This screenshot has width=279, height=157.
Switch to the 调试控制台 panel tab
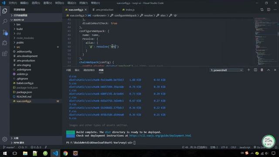89,70
